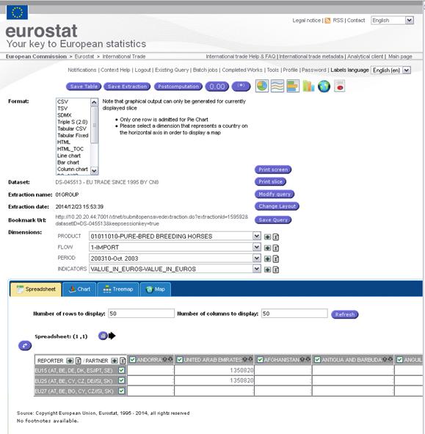Uncheck the AFGHANISTAN column checkbox

[x=260, y=360]
